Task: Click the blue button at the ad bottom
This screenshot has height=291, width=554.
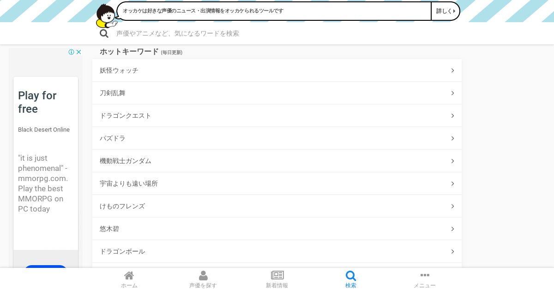Action: tap(46, 267)
